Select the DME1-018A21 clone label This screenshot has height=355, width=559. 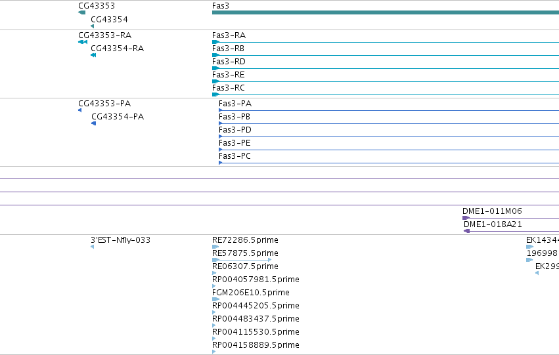tap(493, 224)
